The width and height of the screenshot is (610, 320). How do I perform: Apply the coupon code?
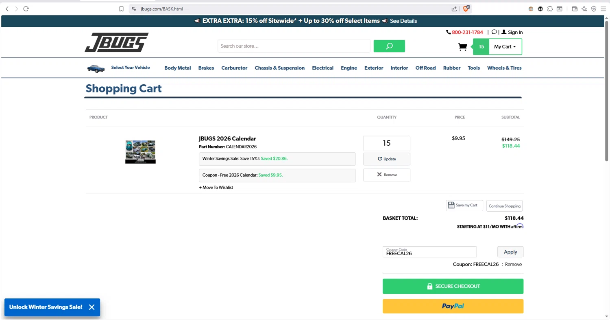pos(510,252)
